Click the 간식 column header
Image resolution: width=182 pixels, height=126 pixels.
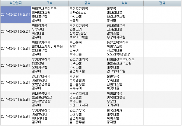(x=162, y=3)
